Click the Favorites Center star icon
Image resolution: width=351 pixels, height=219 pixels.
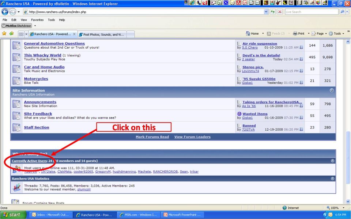(4, 34)
